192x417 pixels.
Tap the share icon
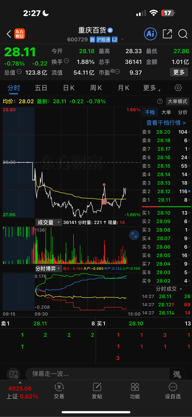167,34
